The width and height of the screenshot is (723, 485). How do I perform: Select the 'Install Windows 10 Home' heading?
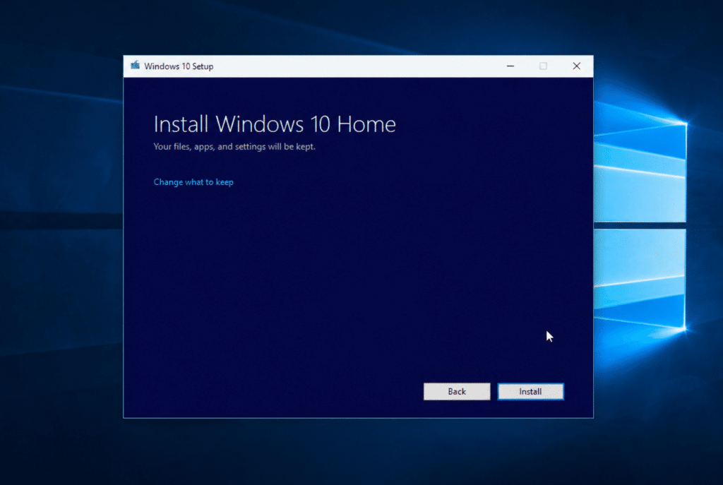click(x=275, y=124)
